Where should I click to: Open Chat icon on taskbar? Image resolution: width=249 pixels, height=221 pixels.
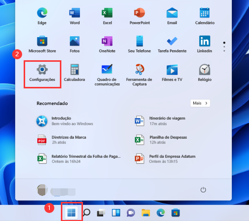coord(131,213)
